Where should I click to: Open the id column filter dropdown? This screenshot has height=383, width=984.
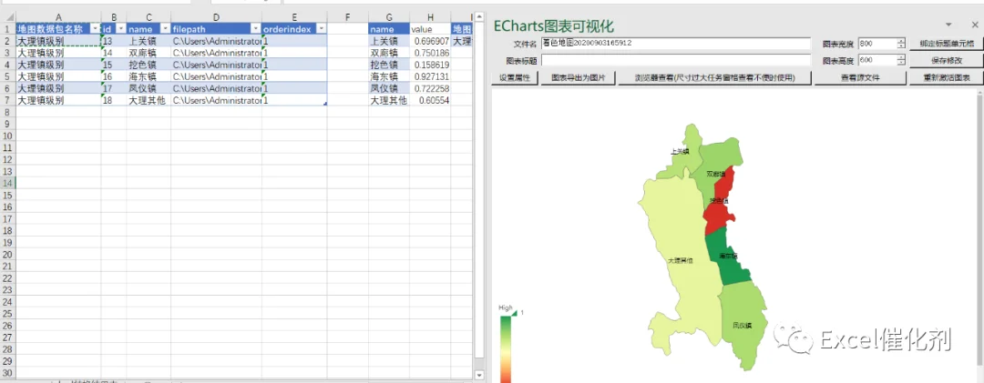(x=121, y=29)
